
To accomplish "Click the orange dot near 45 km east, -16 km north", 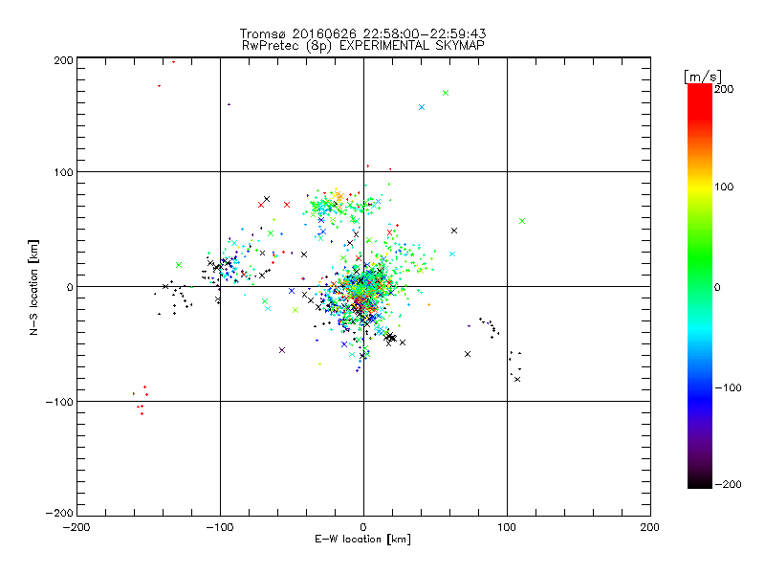I will (428, 304).
